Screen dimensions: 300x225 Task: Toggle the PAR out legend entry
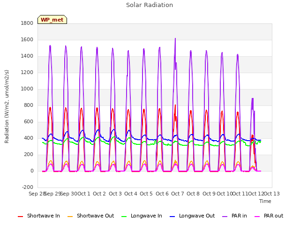click(x=269, y=216)
